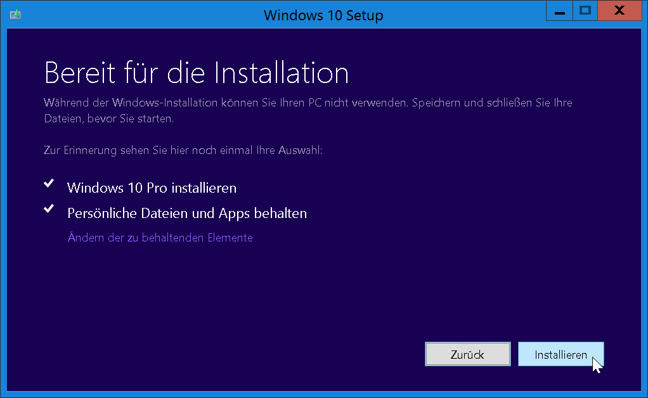The image size is (648, 398).
Task: Select the Windows 10 Pro installieren text
Action: (152, 188)
